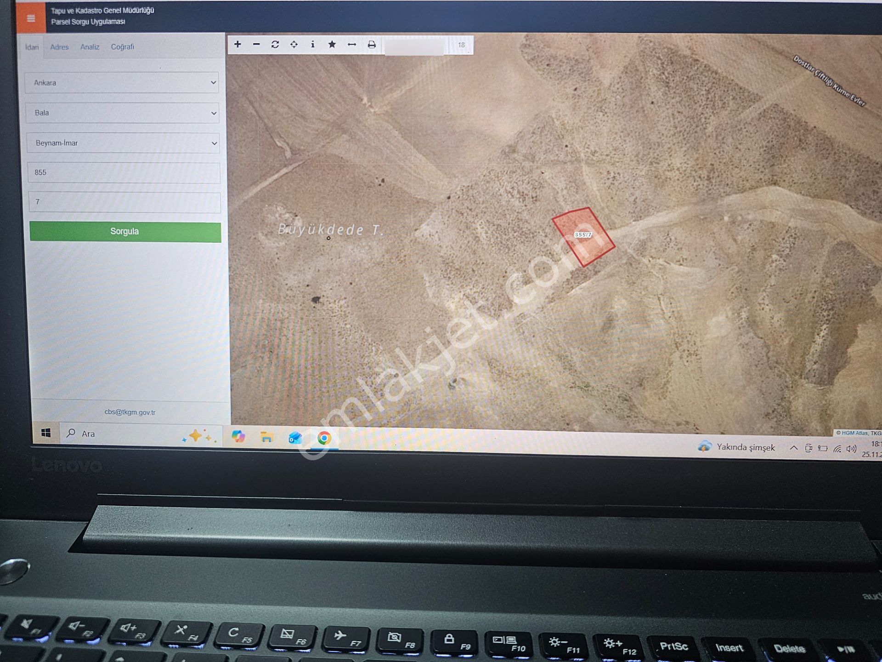The image size is (882, 662).
Task: Expand the Bala district dropdown
Action: pyautogui.click(x=122, y=113)
